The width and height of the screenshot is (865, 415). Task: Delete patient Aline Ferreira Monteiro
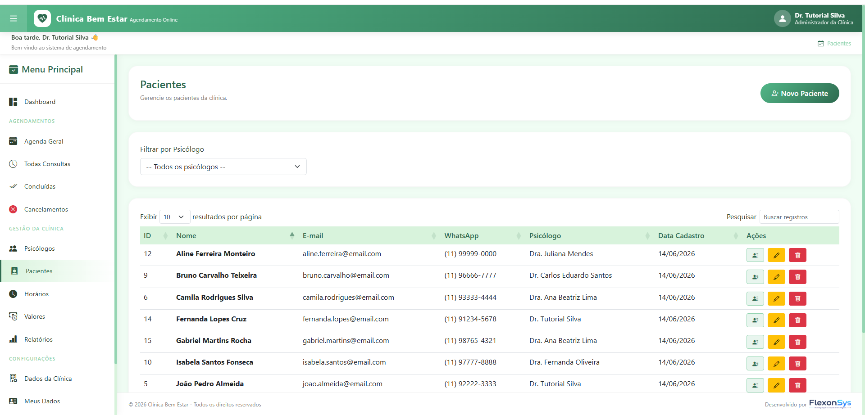(797, 255)
